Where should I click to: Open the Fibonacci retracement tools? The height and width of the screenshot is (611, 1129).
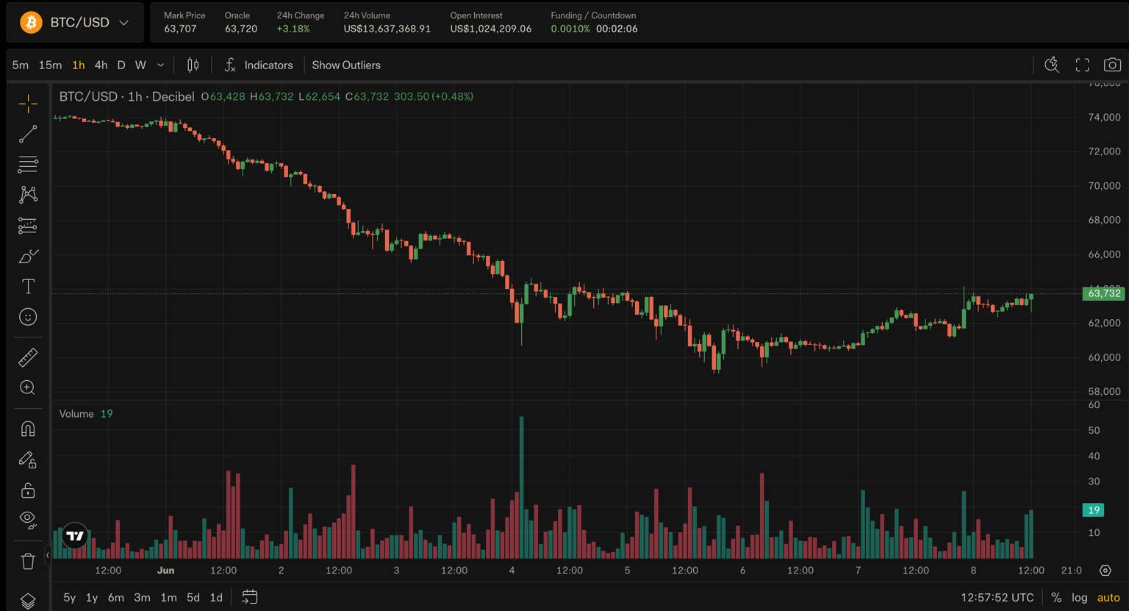28,164
